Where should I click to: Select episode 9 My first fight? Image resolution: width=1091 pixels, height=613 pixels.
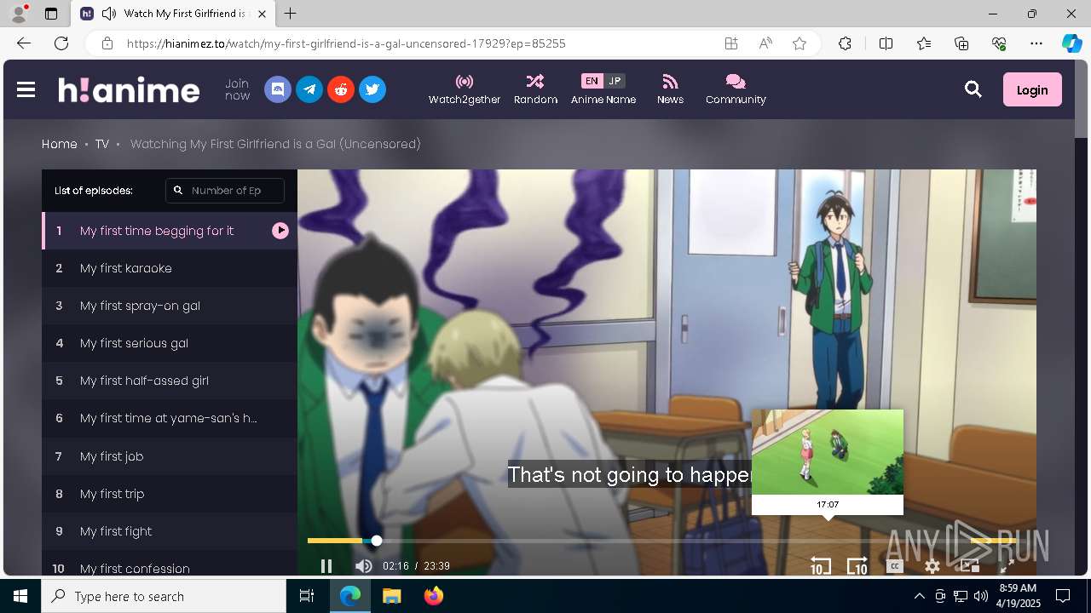(x=170, y=531)
